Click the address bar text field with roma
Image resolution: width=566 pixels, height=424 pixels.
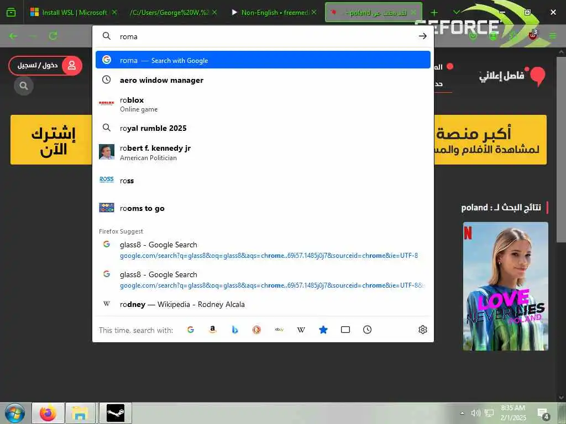(x=266, y=36)
